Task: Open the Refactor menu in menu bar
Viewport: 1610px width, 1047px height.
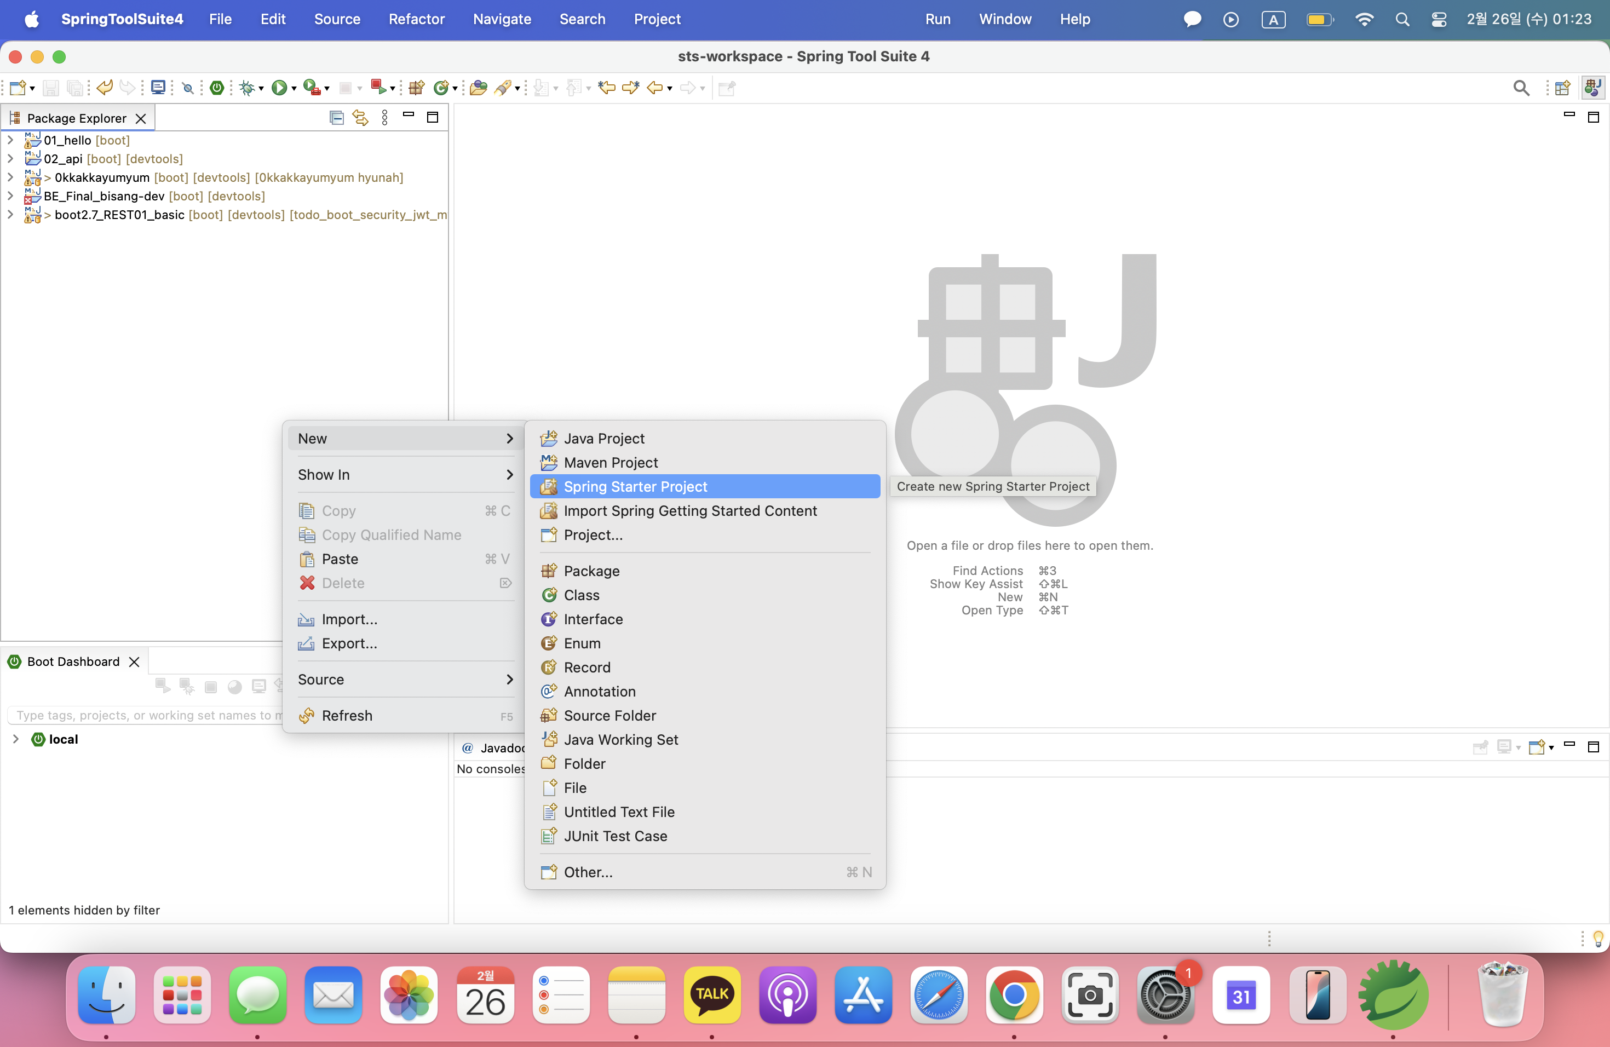Action: click(416, 19)
